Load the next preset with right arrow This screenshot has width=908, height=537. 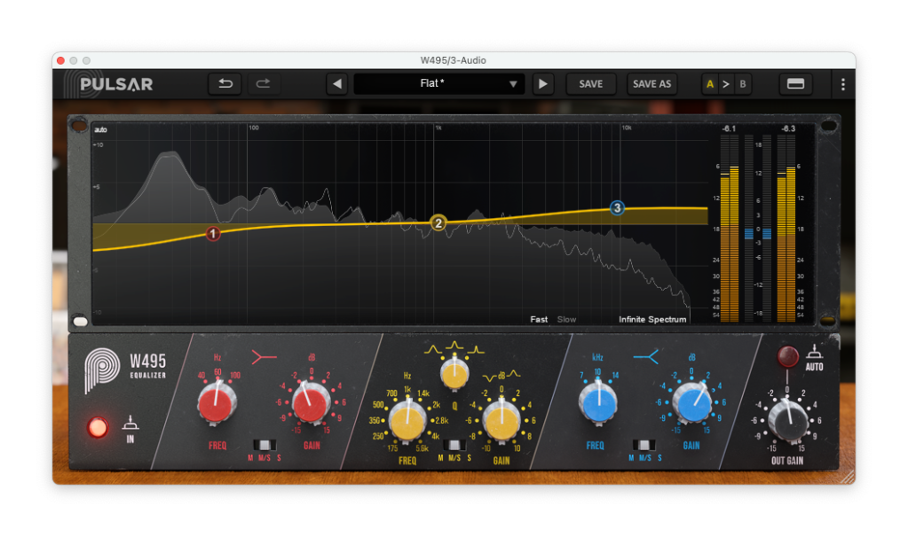click(542, 84)
